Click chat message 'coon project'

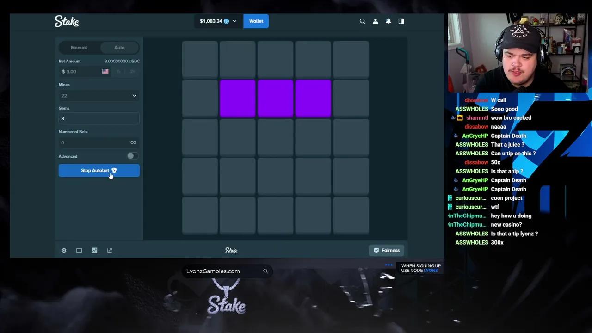click(506, 198)
